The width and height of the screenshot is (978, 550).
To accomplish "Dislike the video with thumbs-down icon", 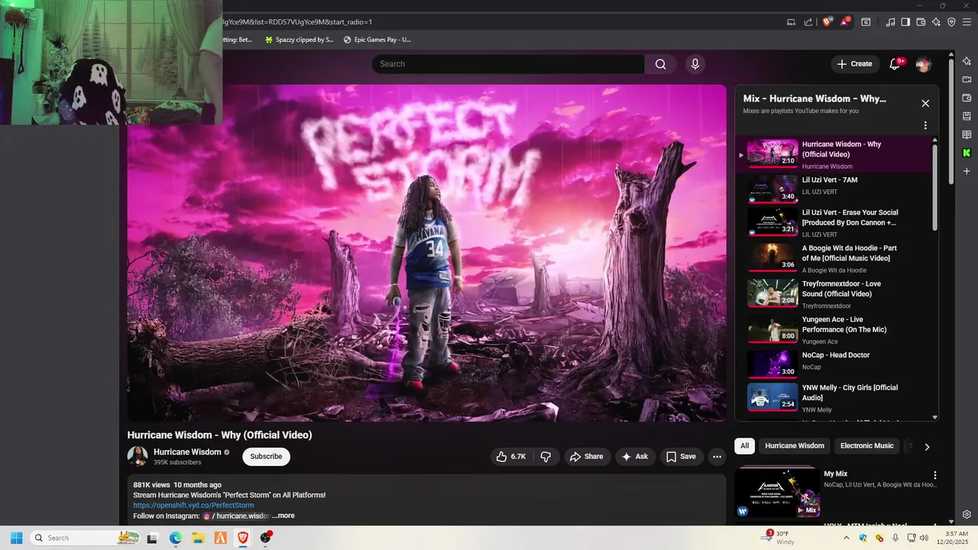I will (546, 457).
